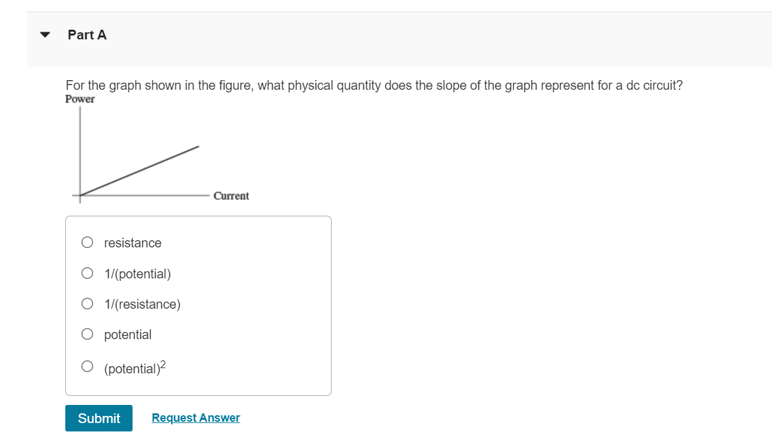Select the 1/(potential) answer option
Viewport: 772px width, 445px height.
coord(87,273)
